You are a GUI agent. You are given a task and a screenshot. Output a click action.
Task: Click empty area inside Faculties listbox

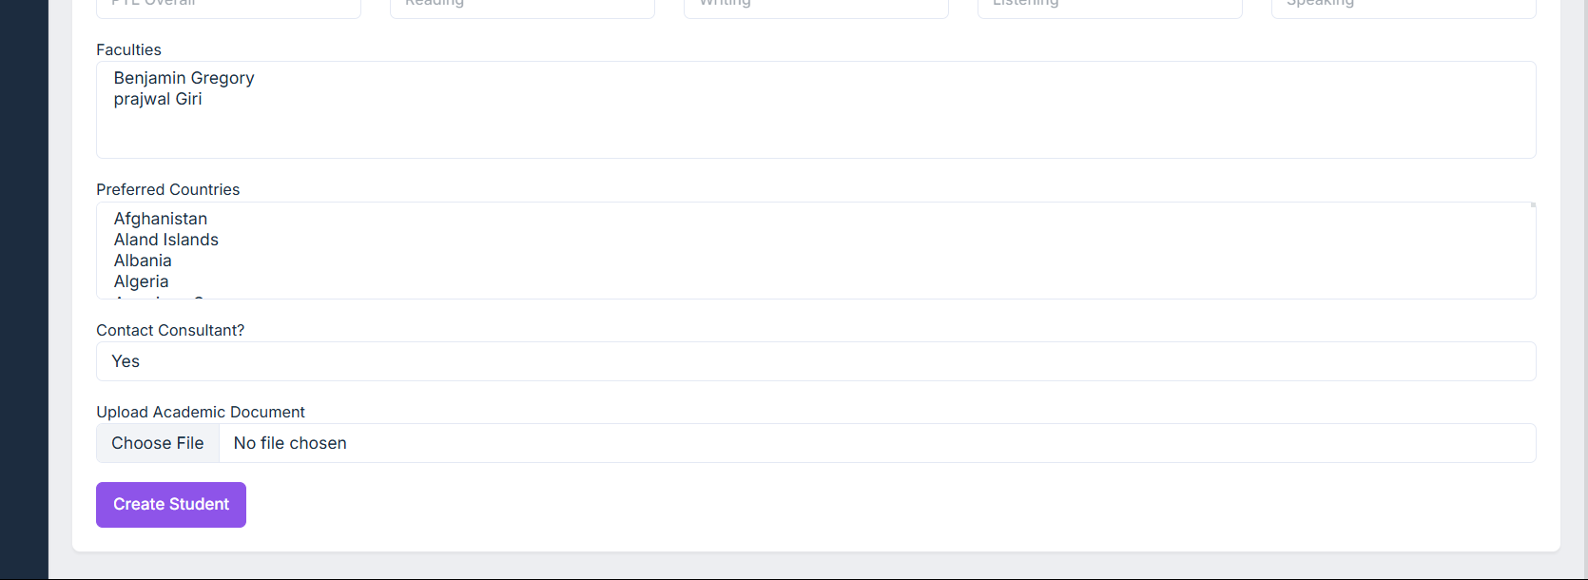(815, 131)
